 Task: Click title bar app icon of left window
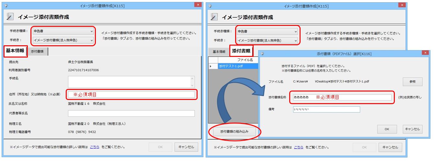[6, 6]
